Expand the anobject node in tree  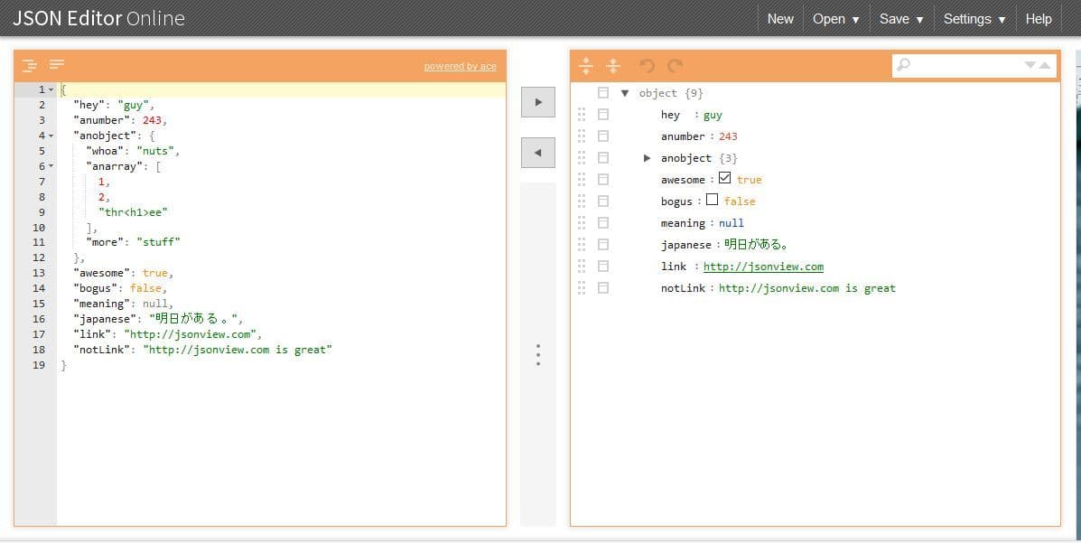[647, 158]
